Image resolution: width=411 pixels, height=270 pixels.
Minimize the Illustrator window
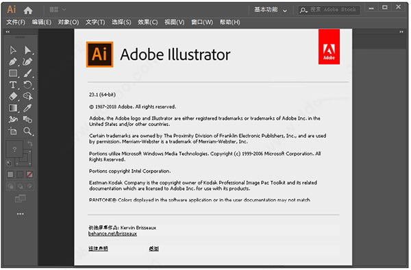(x=371, y=8)
